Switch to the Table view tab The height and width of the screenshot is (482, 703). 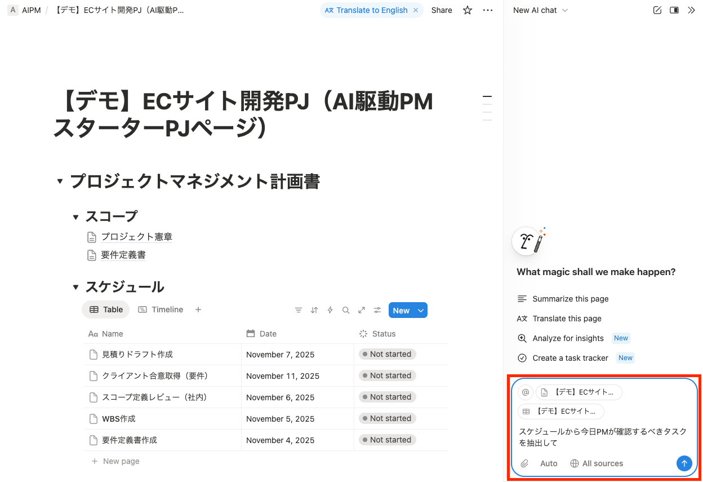[x=106, y=309]
